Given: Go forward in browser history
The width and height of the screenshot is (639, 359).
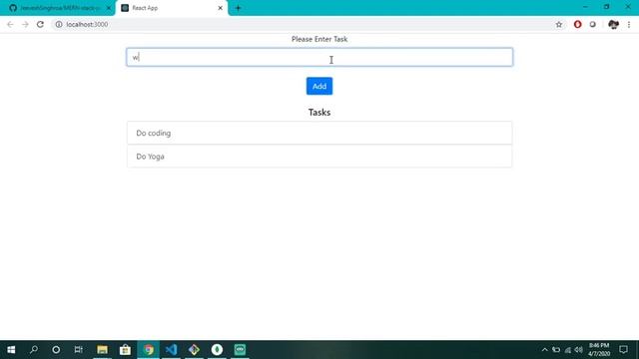Looking at the screenshot, I should click(x=25, y=24).
